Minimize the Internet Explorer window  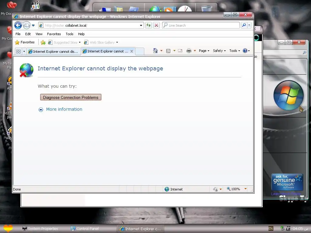click(x=227, y=15)
